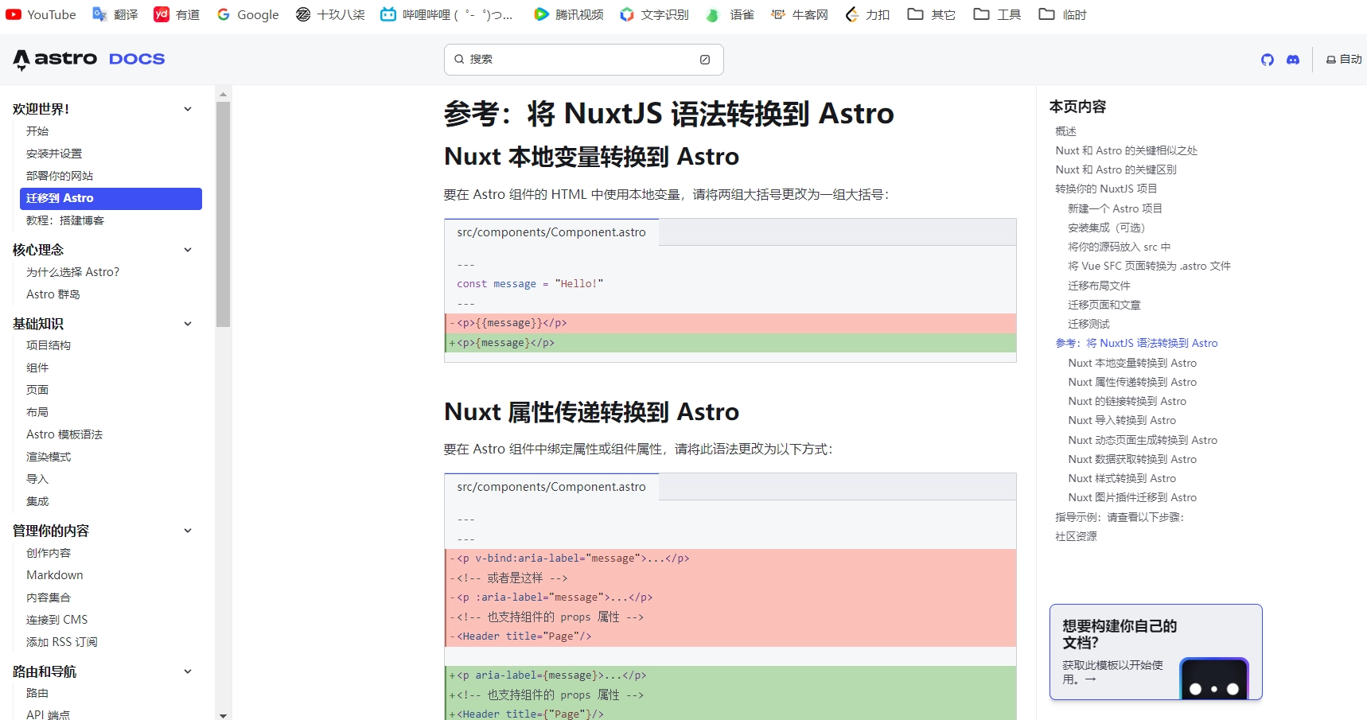The width and height of the screenshot is (1367, 720).
Task: Jump to Nuxt 导入转换到 Astro section
Action: pos(1121,420)
